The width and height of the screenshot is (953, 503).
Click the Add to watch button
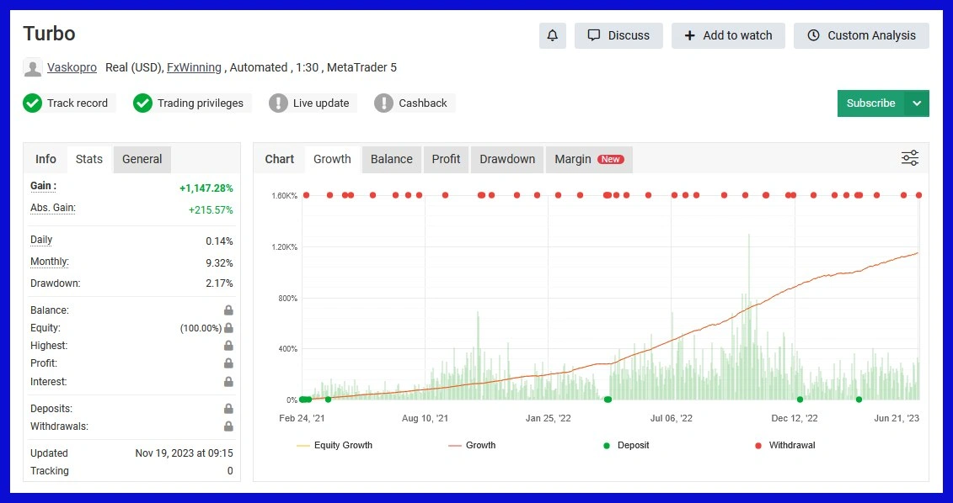(x=728, y=35)
